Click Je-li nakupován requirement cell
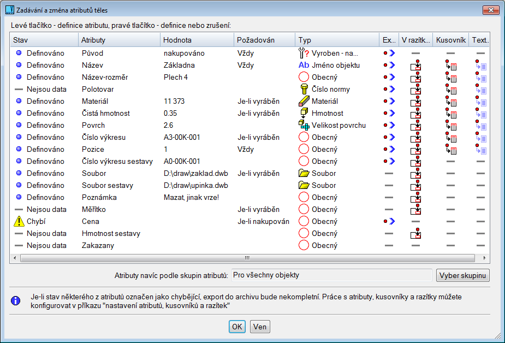The height and width of the screenshot is (343, 505). point(264,221)
